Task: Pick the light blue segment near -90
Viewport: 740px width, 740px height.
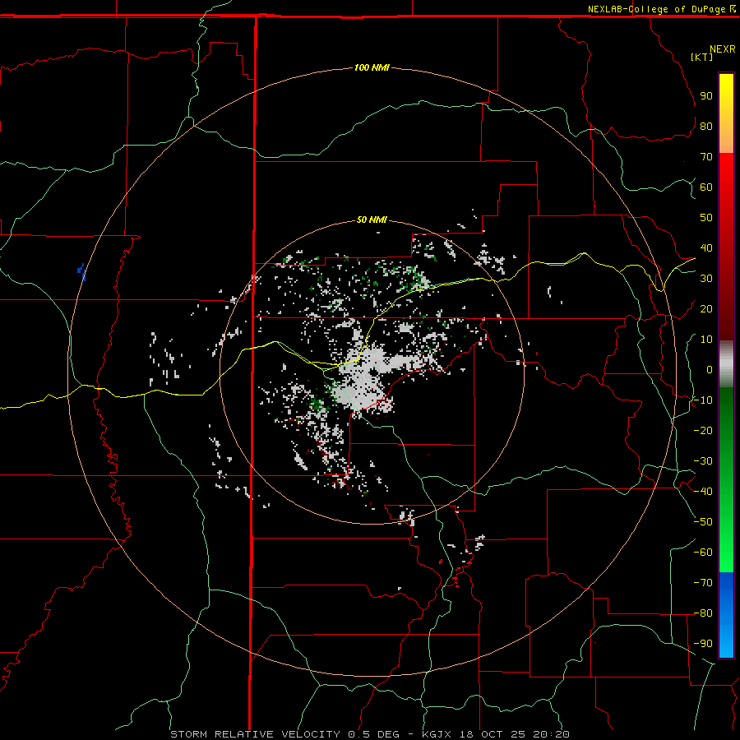Action: coord(726,642)
